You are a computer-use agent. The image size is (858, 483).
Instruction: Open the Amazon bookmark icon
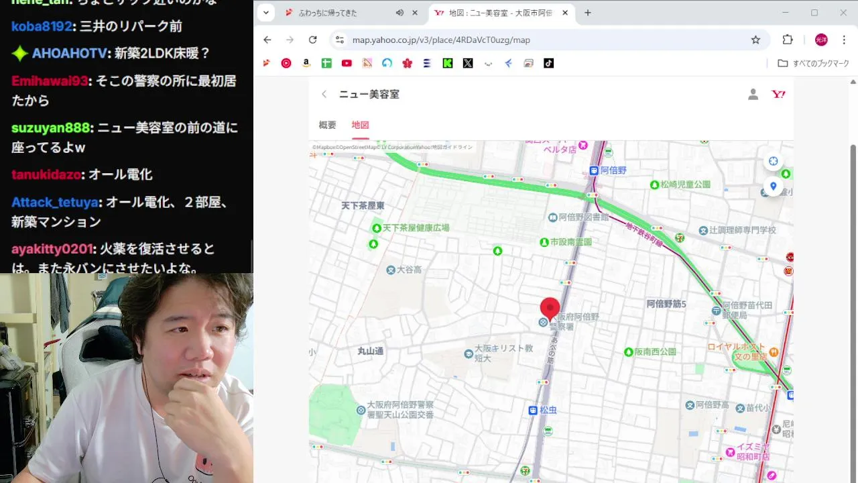(x=306, y=63)
